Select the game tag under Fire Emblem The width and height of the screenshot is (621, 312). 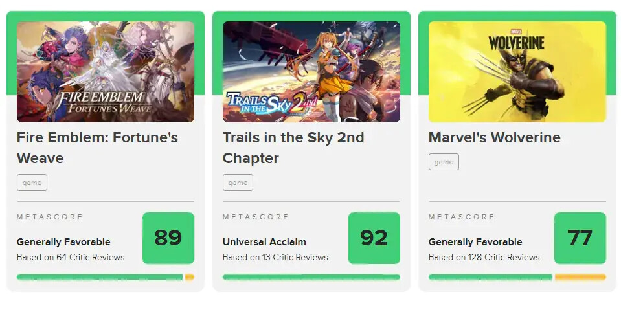point(32,183)
